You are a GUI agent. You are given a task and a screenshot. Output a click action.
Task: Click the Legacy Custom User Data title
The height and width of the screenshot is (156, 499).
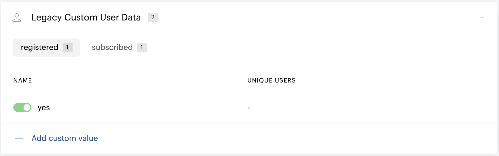(86, 17)
